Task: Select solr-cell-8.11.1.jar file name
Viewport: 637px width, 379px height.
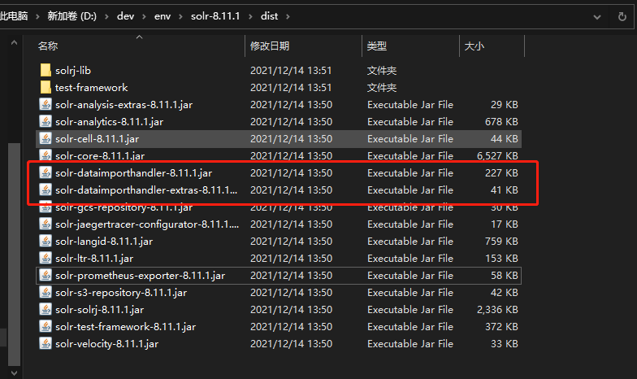Action: pyautogui.click(x=97, y=138)
